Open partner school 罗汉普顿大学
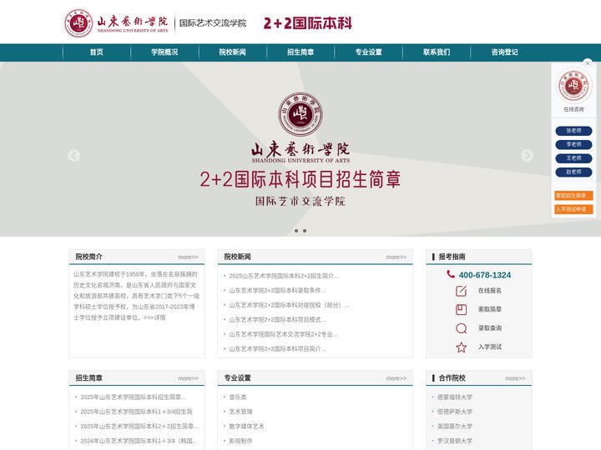The width and height of the screenshot is (601, 450). (455, 441)
